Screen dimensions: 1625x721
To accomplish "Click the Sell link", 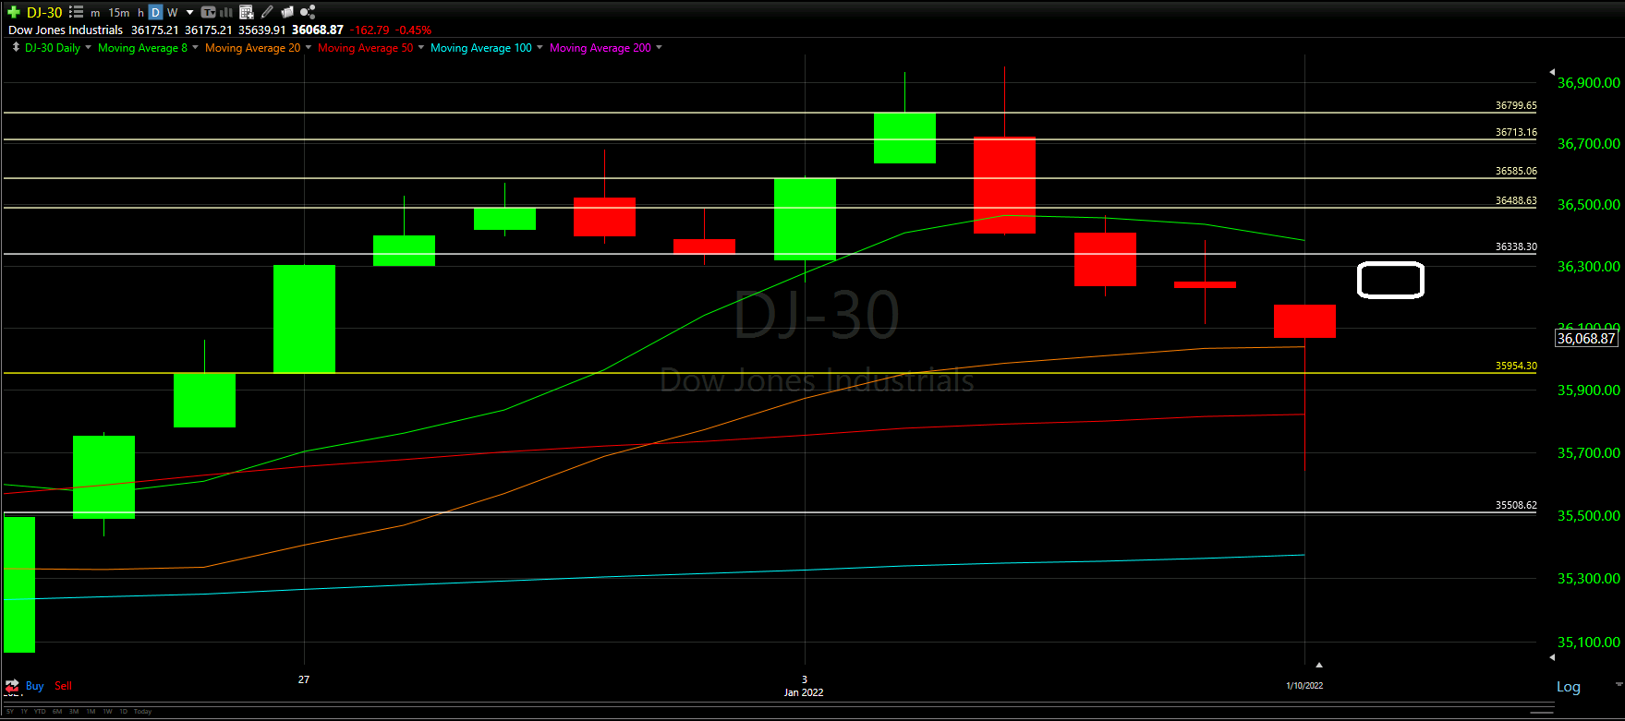I will (x=63, y=686).
